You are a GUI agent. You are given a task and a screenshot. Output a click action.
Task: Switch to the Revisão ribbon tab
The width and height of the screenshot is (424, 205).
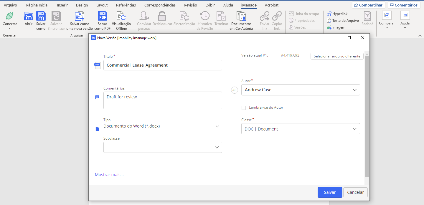(x=190, y=5)
